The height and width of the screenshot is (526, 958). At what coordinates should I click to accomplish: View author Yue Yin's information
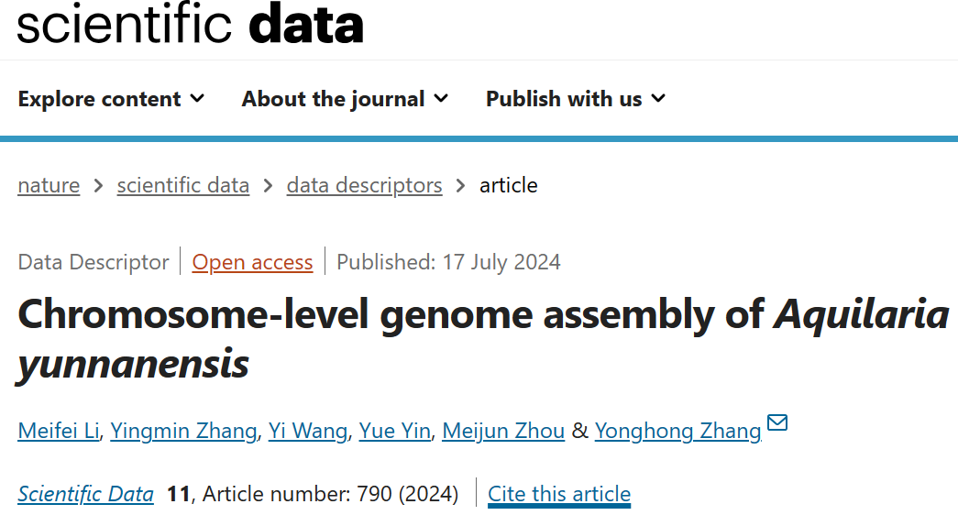(x=394, y=431)
